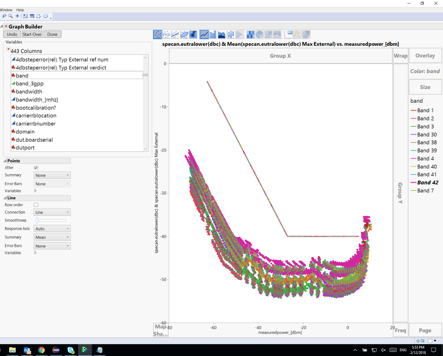The width and height of the screenshot is (443, 356).
Task: Adjust the Smoothness slider
Action: (x=37, y=220)
